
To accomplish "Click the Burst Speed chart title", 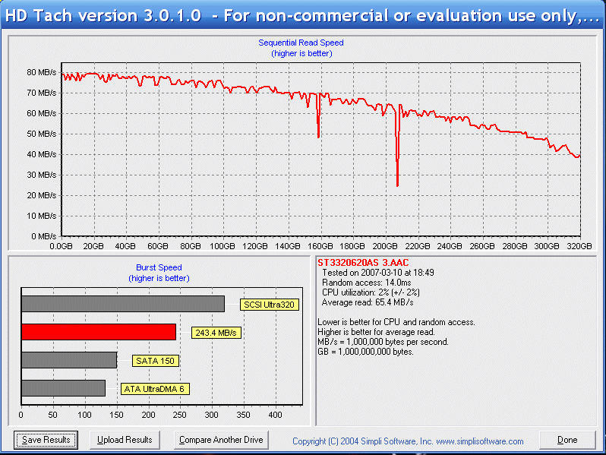I will (x=159, y=268).
